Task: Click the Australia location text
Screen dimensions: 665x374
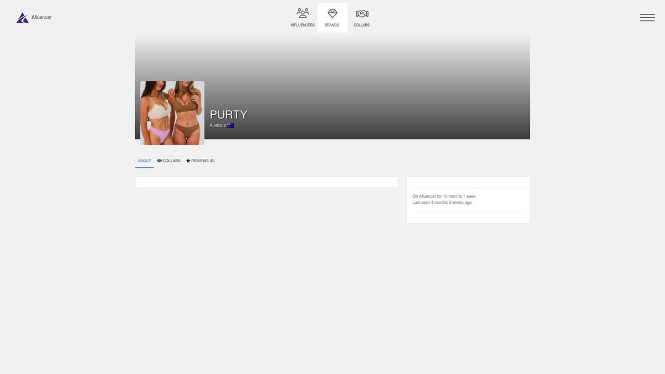Action: click(x=217, y=126)
